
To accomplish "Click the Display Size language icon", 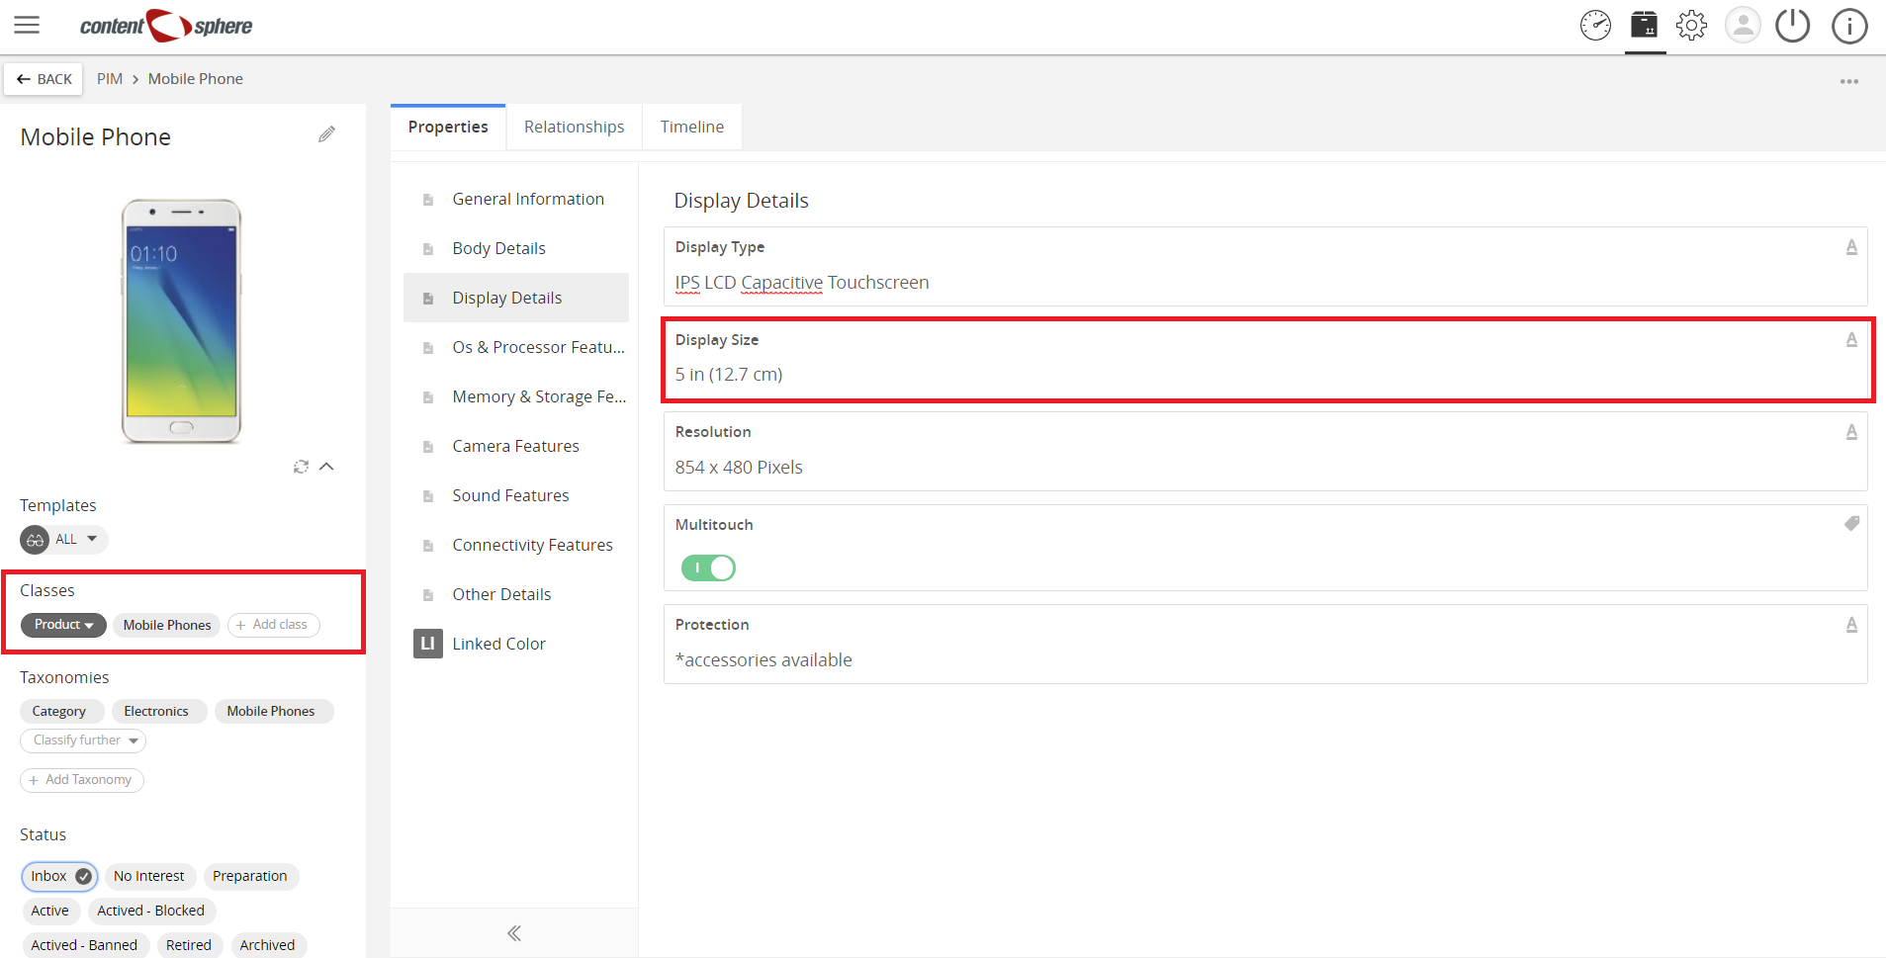I will pos(1851,340).
